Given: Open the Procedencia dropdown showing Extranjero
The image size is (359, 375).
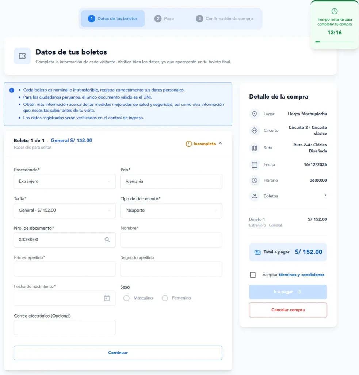Looking at the screenshot, I should click(x=65, y=181).
